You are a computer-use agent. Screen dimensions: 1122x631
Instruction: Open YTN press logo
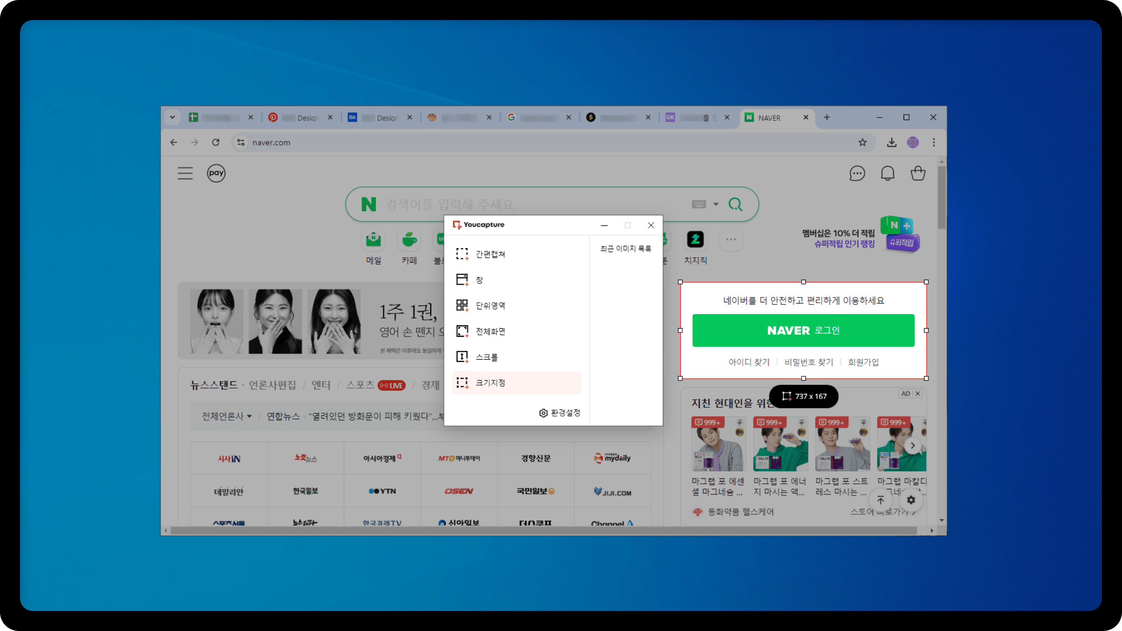[x=382, y=491]
